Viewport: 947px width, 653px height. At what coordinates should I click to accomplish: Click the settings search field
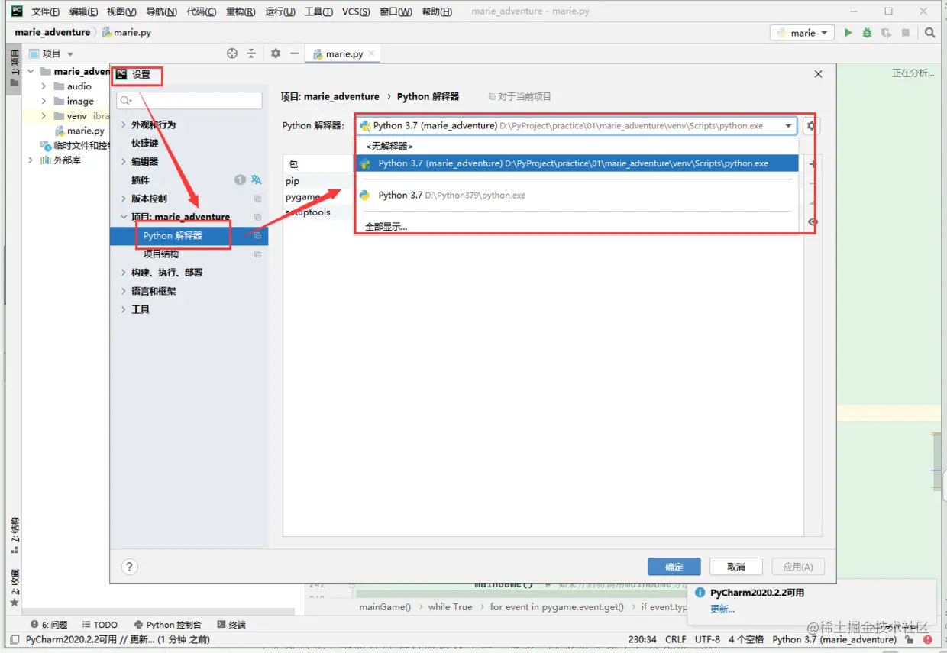pos(189,100)
